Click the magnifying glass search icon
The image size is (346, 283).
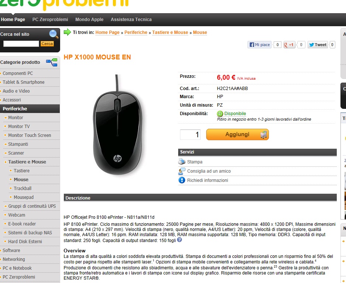click(x=53, y=34)
